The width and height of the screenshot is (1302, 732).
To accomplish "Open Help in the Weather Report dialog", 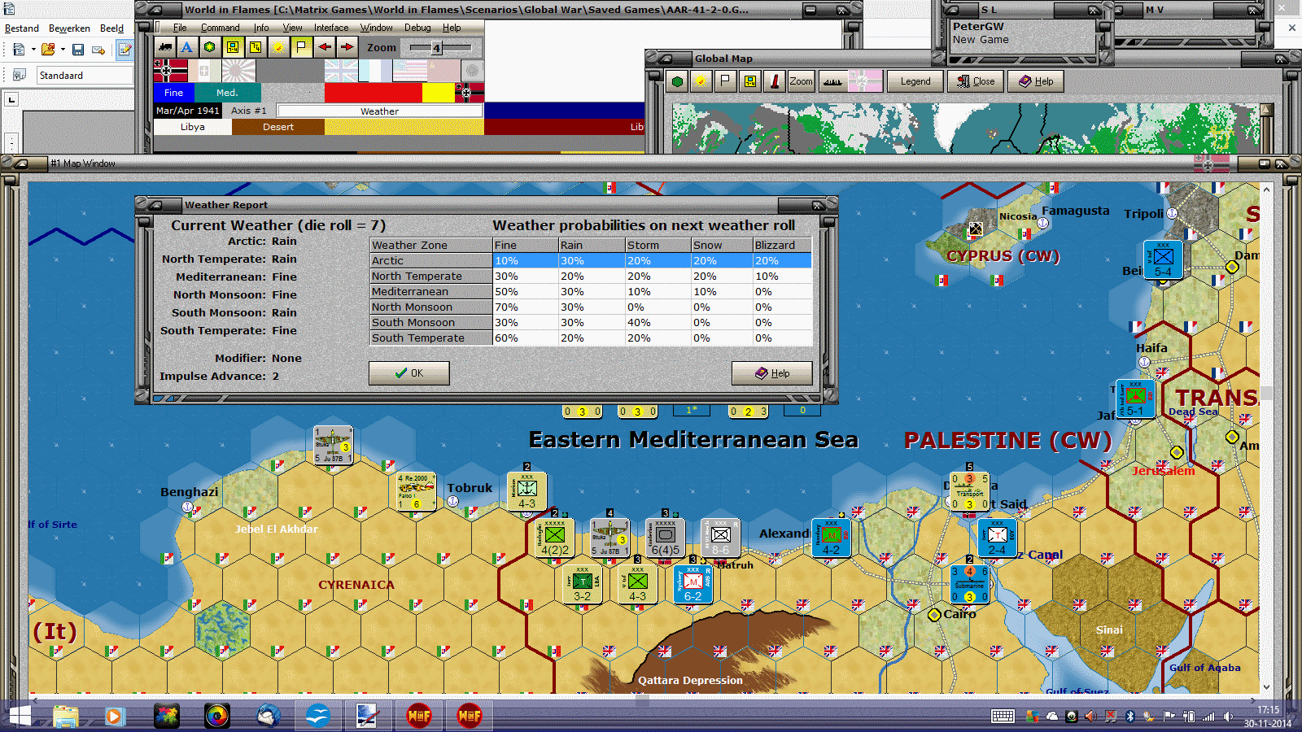I will [x=771, y=373].
